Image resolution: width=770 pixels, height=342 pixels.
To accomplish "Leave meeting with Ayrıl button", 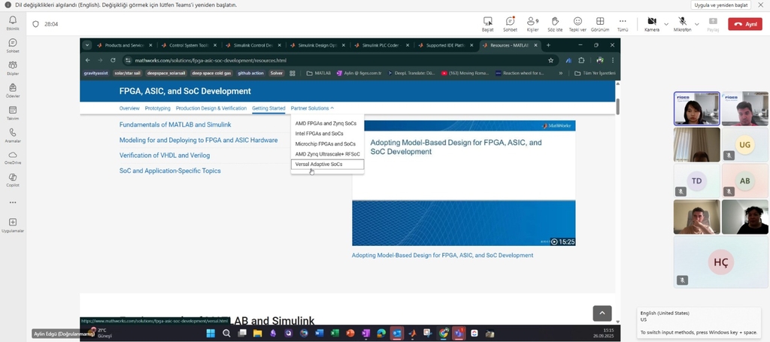I will pyautogui.click(x=744, y=24).
